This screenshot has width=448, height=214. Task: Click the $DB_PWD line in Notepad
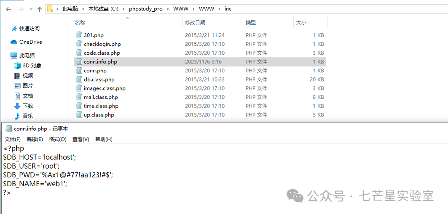58,175
